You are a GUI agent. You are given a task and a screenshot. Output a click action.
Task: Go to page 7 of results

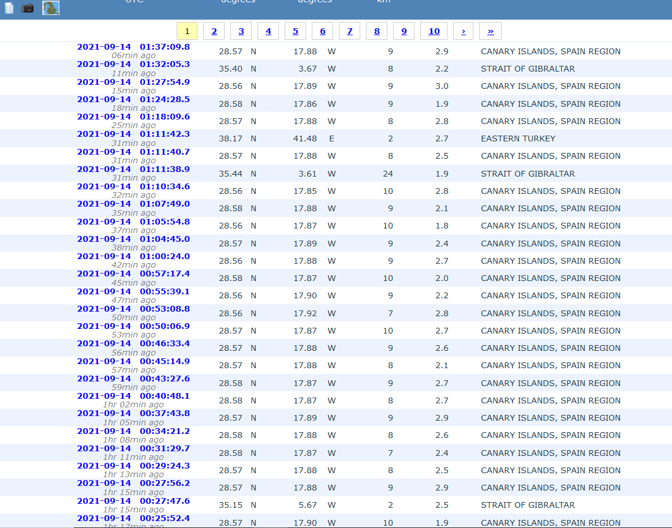(x=350, y=31)
